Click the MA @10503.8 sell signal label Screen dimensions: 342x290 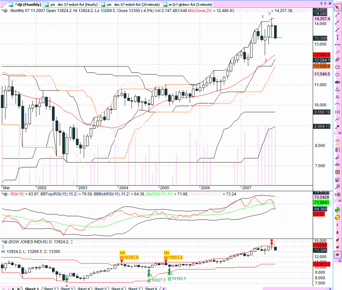point(173,255)
